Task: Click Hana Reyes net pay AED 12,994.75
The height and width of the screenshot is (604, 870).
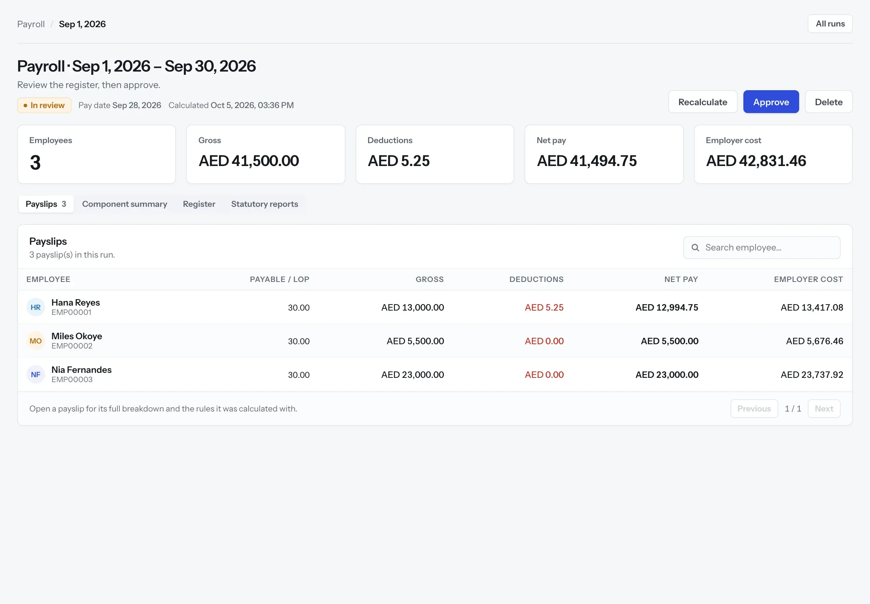Action: [x=667, y=307]
